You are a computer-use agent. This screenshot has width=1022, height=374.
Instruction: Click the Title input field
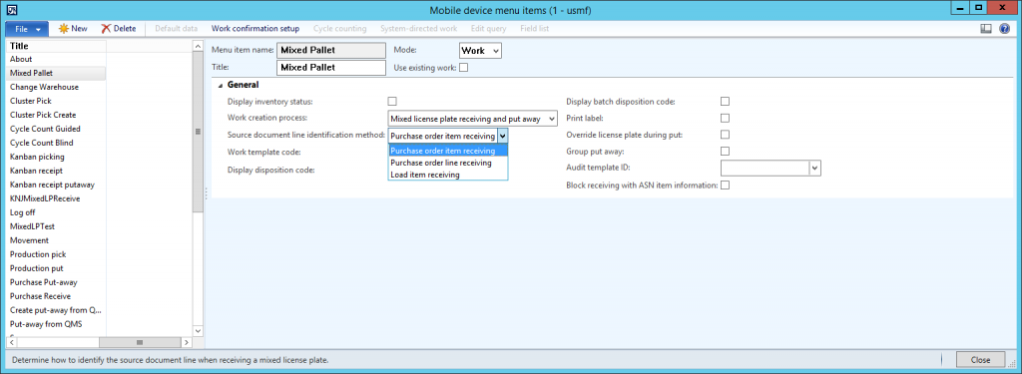click(331, 67)
